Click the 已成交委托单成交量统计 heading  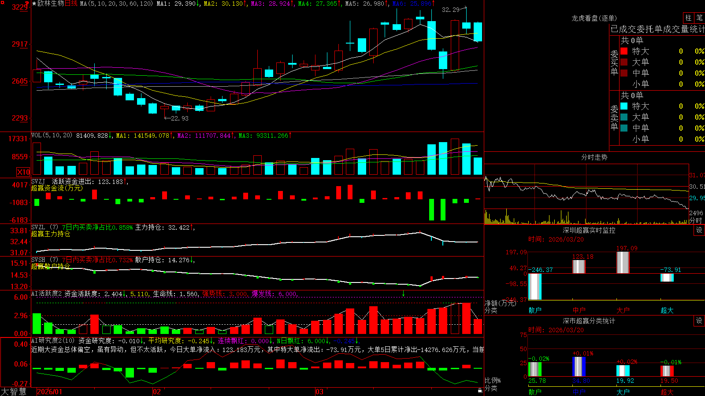tap(657, 29)
